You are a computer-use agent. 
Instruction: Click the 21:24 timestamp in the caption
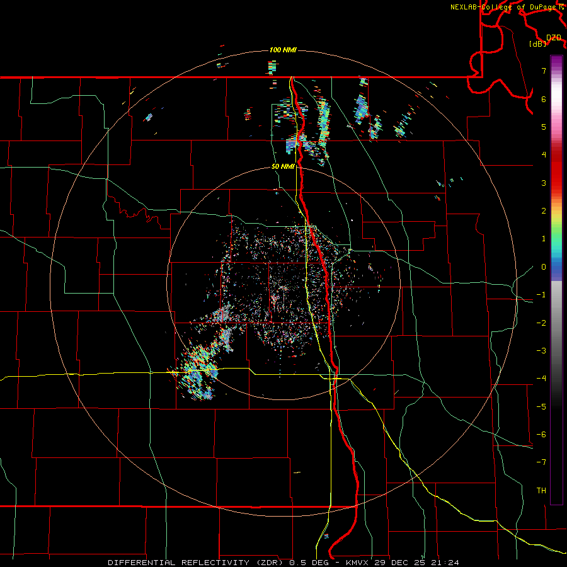coord(445,563)
